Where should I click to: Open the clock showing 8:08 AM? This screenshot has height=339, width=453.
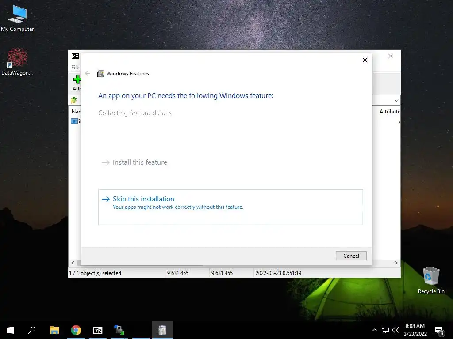click(x=415, y=330)
